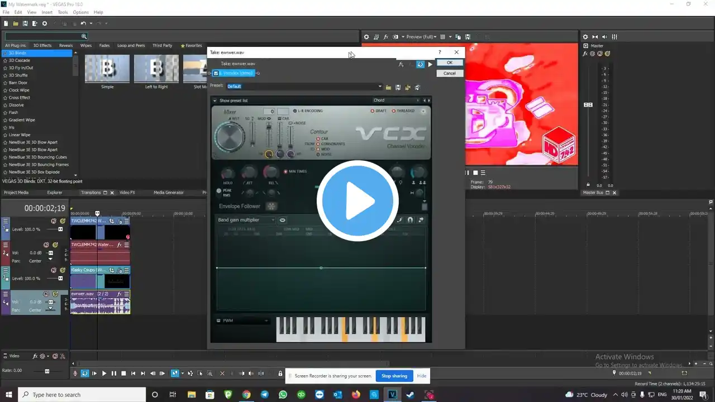Click the OK button in Take dialog
The width and height of the screenshot is (715, 402).
coord(450,63)
